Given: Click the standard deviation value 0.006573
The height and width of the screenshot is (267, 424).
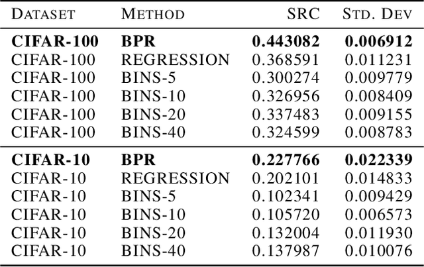Looking at the screenshot, I should pyautogui.click(x=378, y=213).
